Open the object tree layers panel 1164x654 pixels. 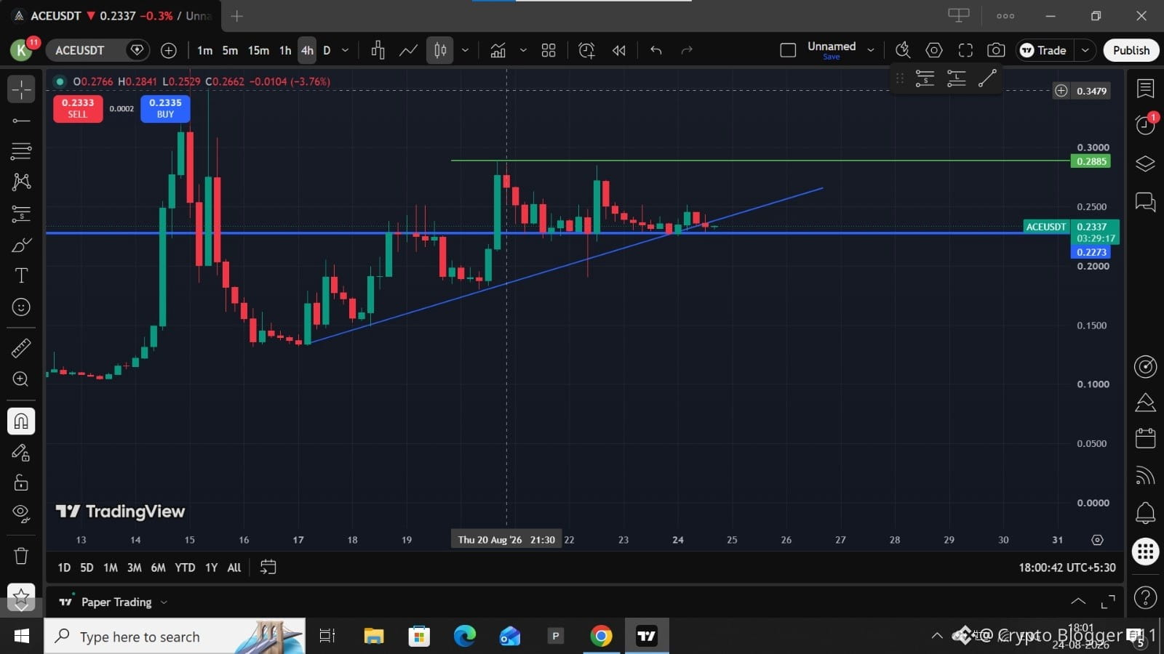(x=1145, y=163)
